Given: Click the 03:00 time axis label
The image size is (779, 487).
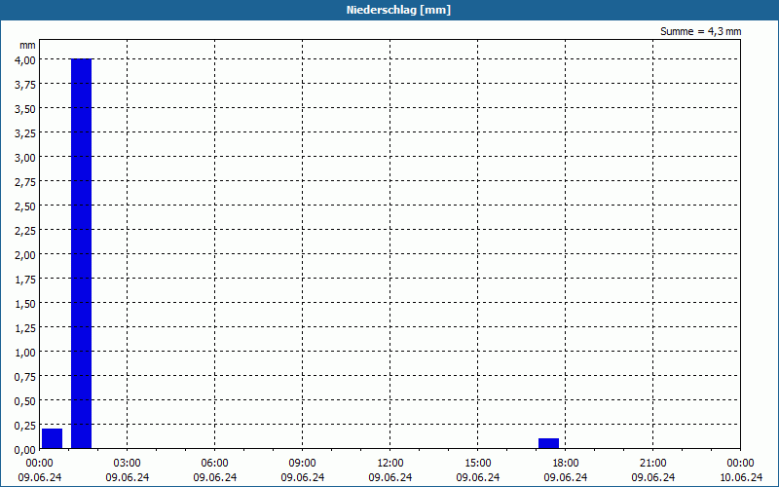Looking at the screenshot, I should pyautogui.click(x=128, y=464).
